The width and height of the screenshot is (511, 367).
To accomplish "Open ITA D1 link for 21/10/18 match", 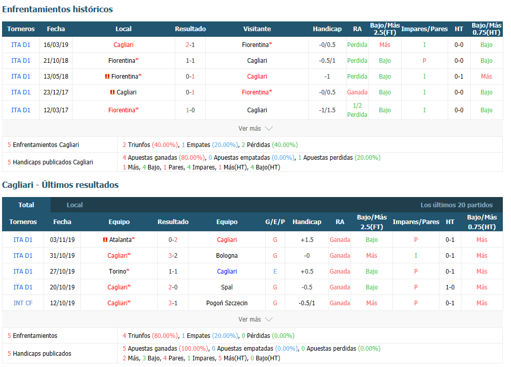I will [21, 61].
